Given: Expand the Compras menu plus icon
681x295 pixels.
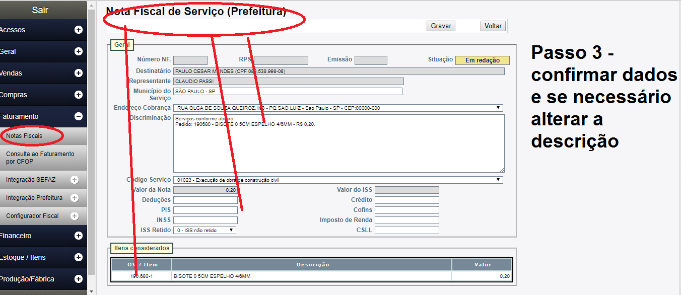Looking at the screenshot, I should pos(78,95).
